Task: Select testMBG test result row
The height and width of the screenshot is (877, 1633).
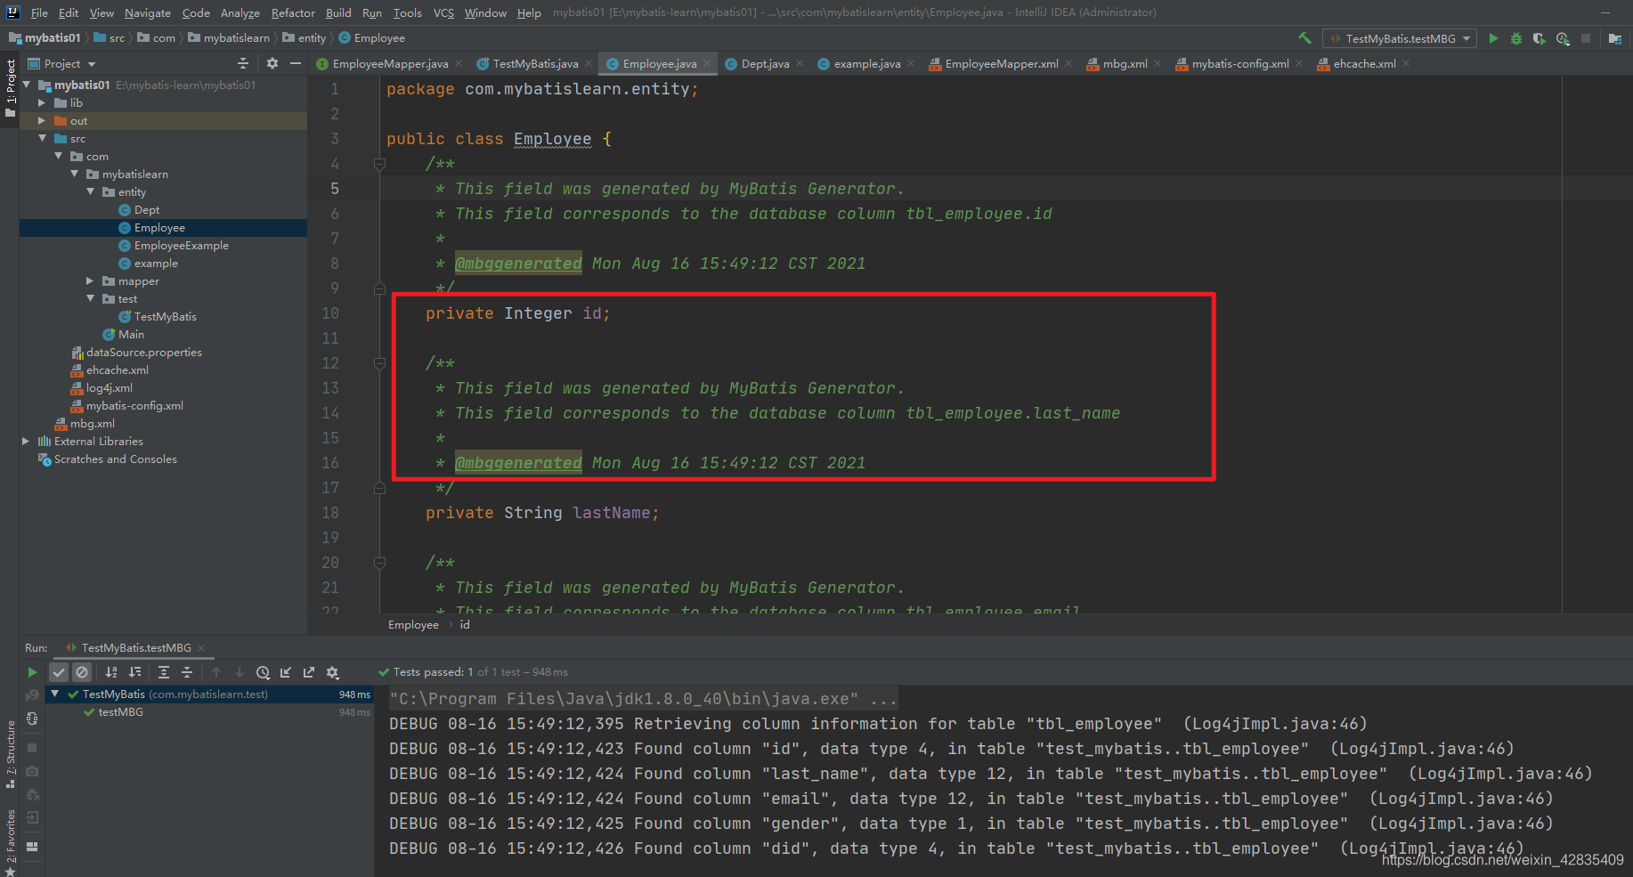Action: [120, 712]
